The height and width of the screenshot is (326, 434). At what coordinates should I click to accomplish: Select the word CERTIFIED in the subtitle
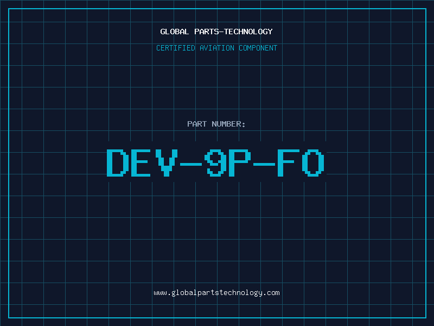tap(175, 48)
